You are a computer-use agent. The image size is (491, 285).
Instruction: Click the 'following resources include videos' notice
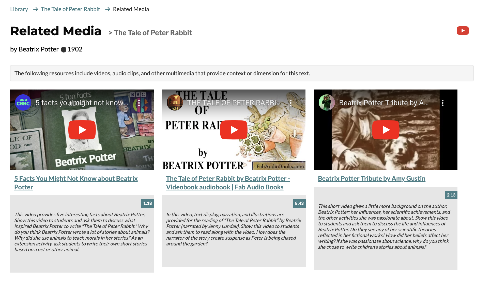(x=242, y=73)
